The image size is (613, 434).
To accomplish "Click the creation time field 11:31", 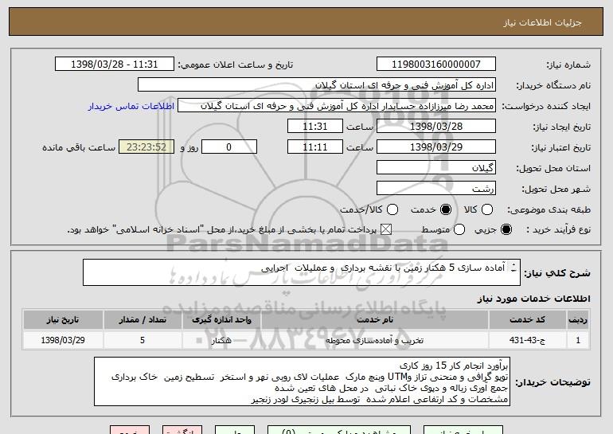I will pyautogui.click(x=315, y=127).
